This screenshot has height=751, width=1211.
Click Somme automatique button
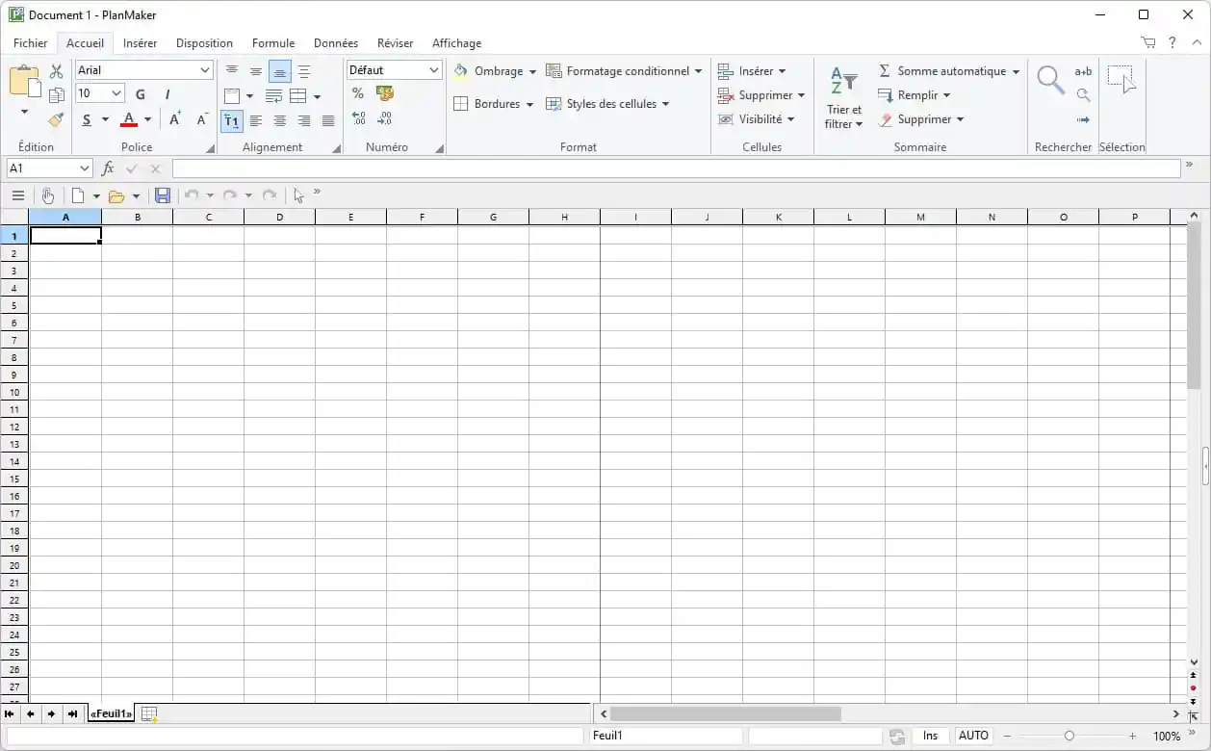[x=948, y=71]
